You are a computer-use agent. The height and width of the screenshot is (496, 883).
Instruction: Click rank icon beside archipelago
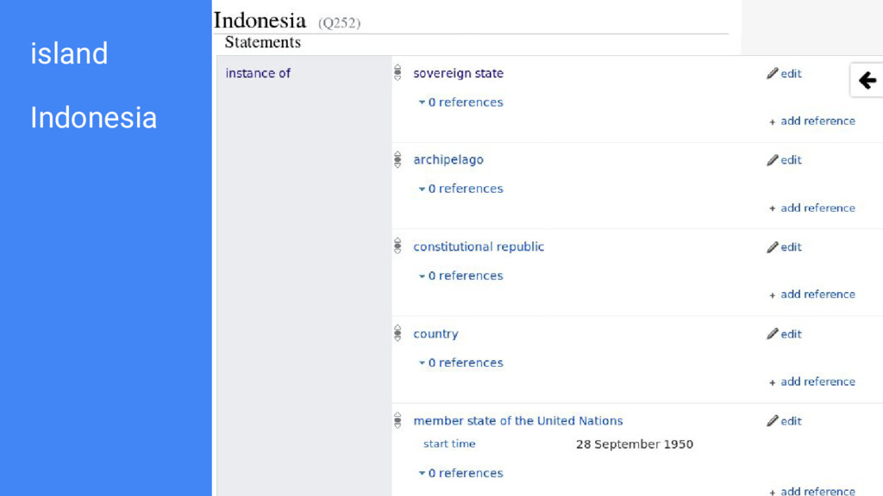[398, 159]
